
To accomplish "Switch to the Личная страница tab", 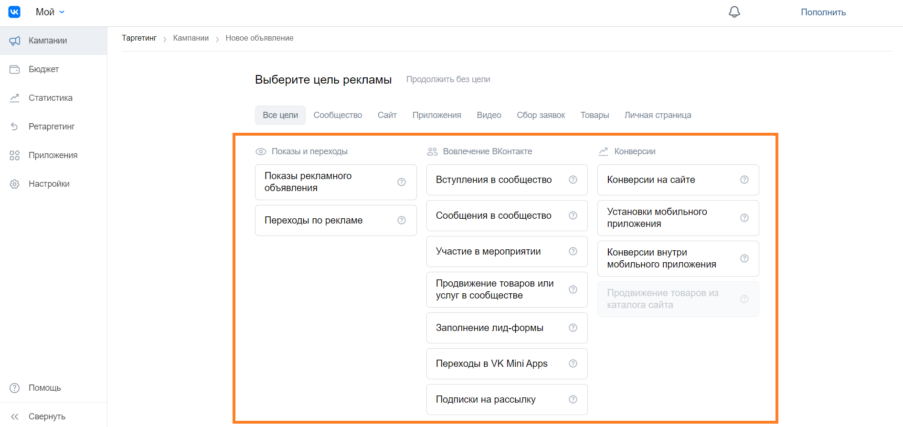I will pos(658,115).
